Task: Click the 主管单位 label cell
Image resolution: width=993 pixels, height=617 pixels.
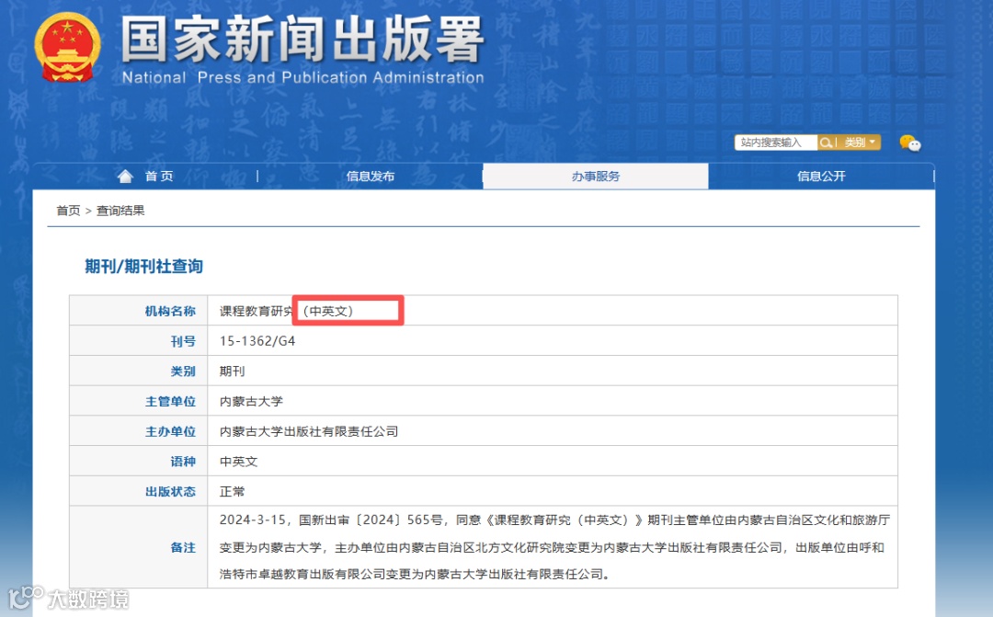Action: (139, 401)
